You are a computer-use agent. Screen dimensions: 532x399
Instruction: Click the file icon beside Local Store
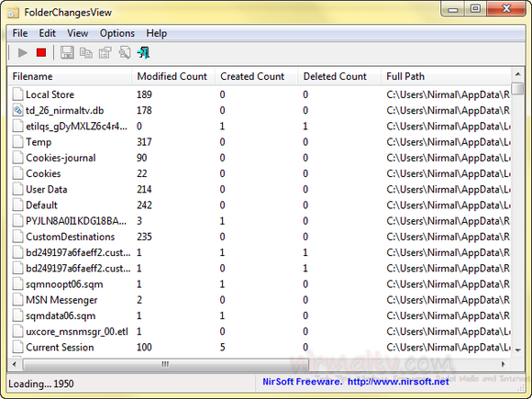pyautogui.click(x=17, y=94)
